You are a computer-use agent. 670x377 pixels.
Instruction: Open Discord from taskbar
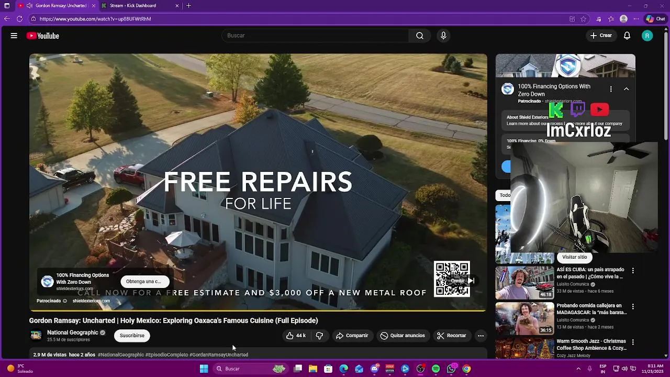coord(374,369)
